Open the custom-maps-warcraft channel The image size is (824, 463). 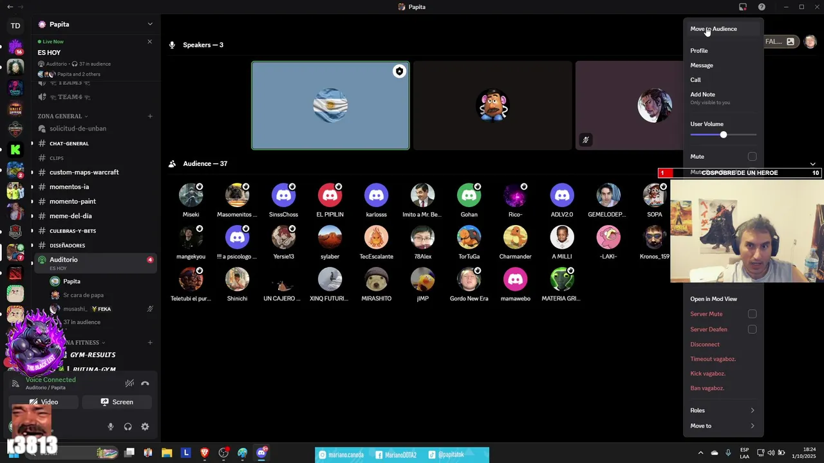(x=95, y=172)
